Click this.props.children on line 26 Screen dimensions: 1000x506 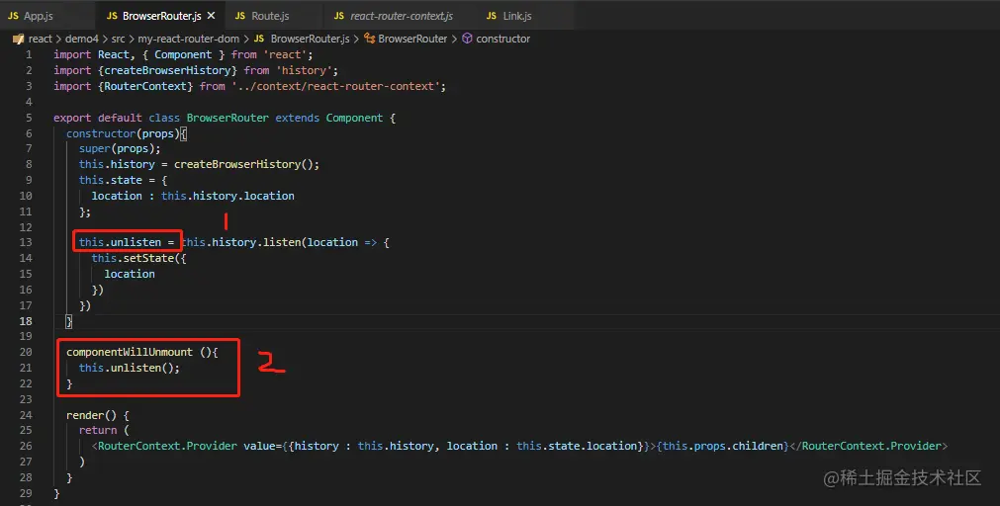click(x=723, y=446)
